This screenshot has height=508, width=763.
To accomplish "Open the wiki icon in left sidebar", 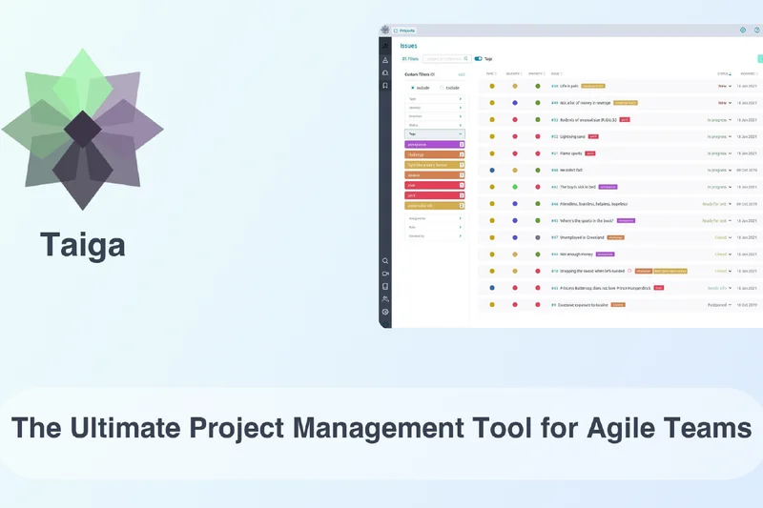I will [385, 286].
